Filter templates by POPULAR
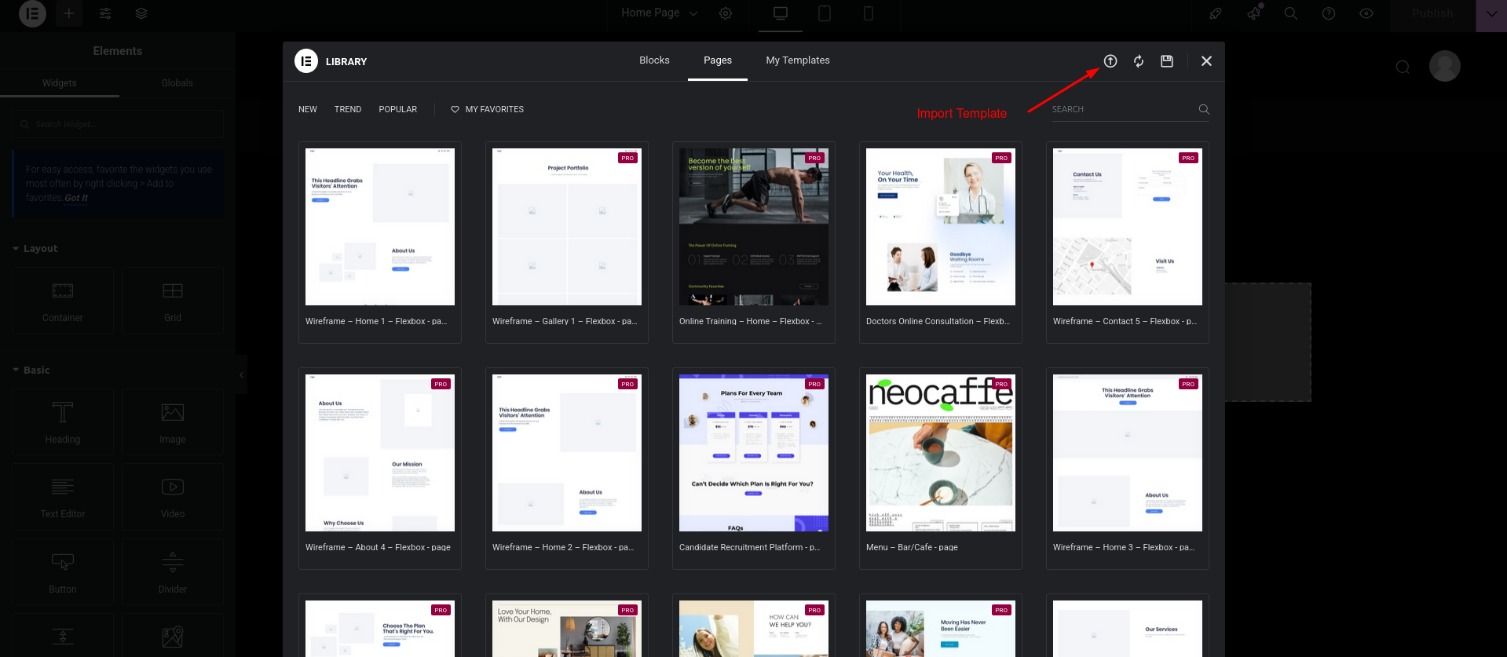The height and width of the screenshot is (657, 1507). pos(398,109)
